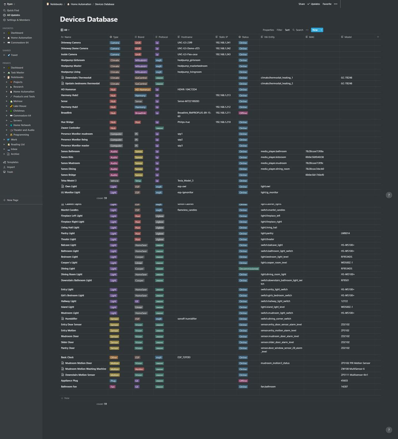Viewport: 398px width, 439px height.
Task: Add a new column with the plus icon
Action: pos(378,37)
